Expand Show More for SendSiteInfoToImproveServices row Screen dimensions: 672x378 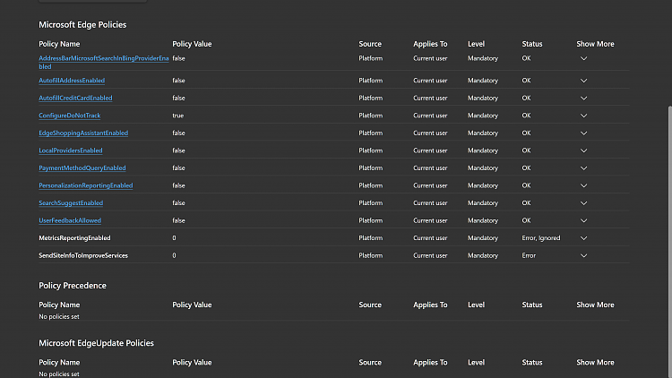click(584, 255)
